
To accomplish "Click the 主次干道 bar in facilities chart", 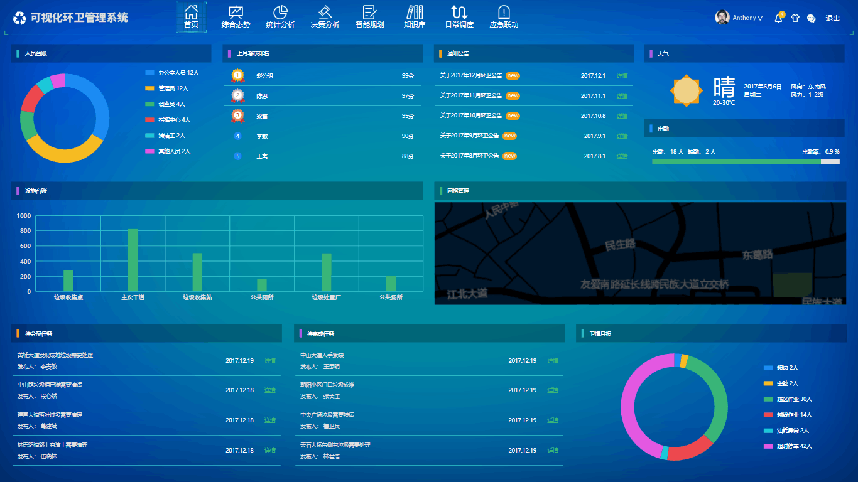I will (133, 260).
